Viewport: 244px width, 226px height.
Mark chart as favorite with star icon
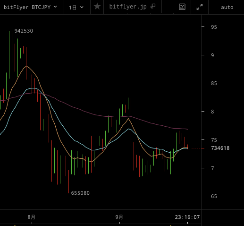coord(97,7)
